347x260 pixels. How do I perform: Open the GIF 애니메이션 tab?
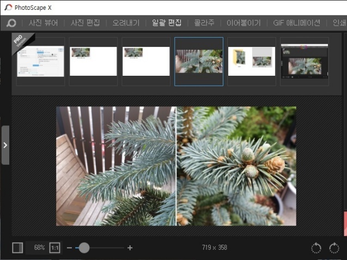tap(296, 22)
